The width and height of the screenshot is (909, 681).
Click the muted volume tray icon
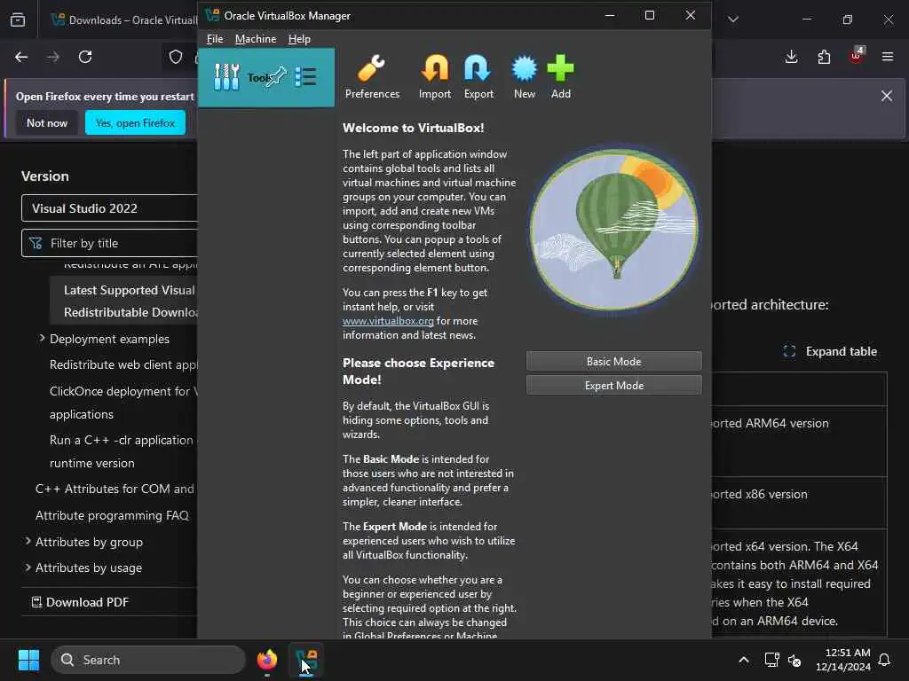coord(794,660)
